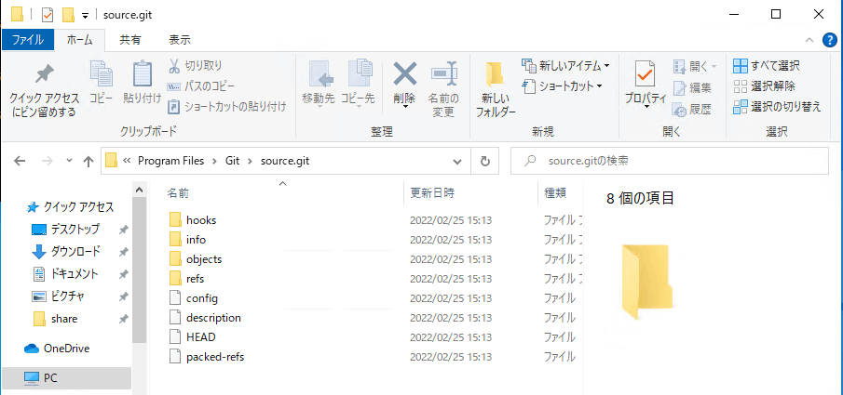
Task: Open the File (ファイル) tab
Action: 27,40
